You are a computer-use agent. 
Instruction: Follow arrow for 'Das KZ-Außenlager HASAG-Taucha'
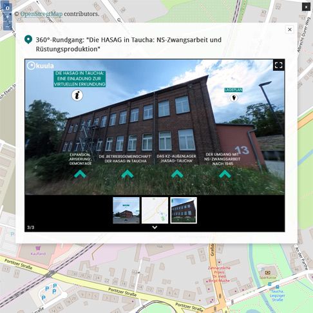click(x=177, y=174)
